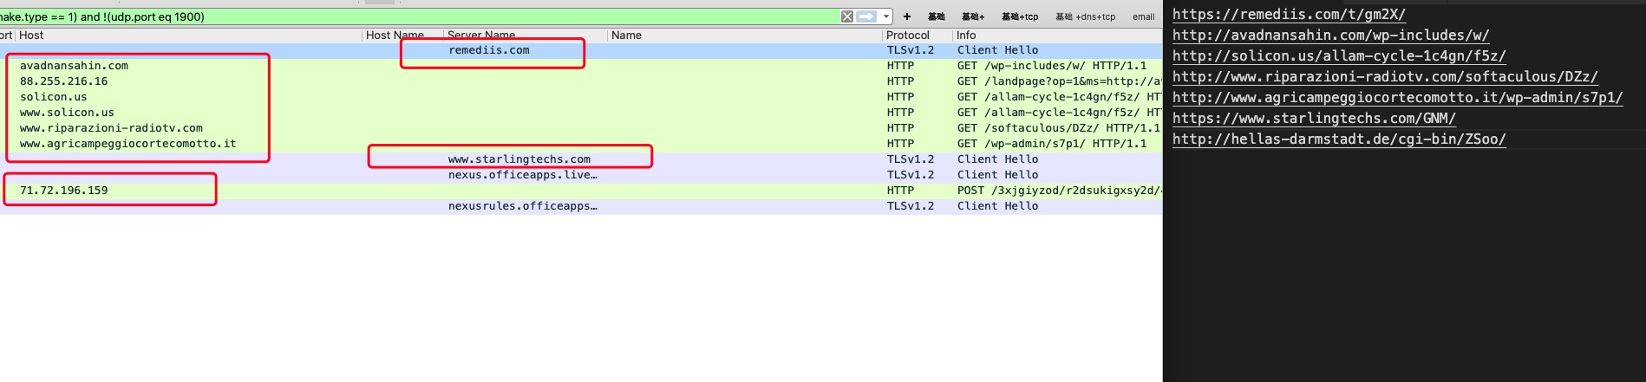Select the www.agricampeggiocortecomotto.it packet row
The height and width of the screenshot is (382, 1646).
[581, 144]
